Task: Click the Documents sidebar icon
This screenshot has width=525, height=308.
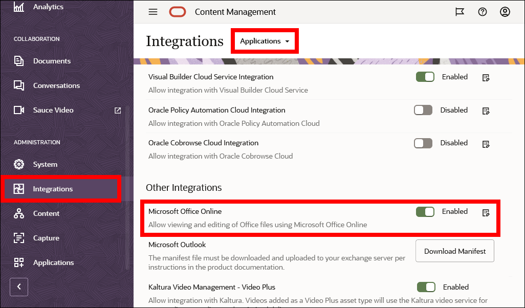Action: [x=19, y=61]
